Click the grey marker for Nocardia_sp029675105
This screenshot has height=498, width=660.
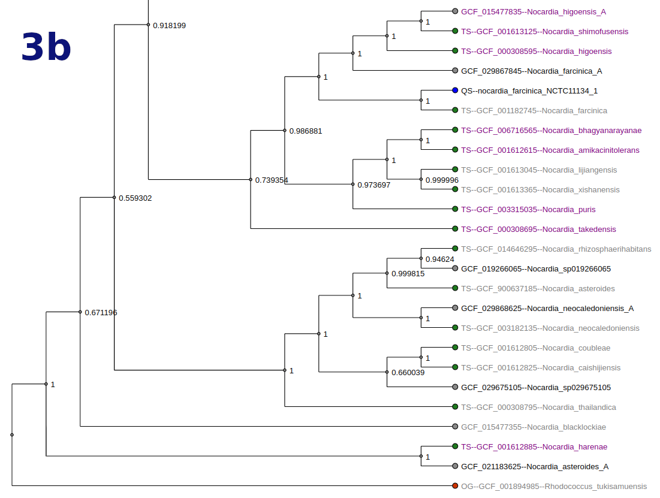coord(455,387)
